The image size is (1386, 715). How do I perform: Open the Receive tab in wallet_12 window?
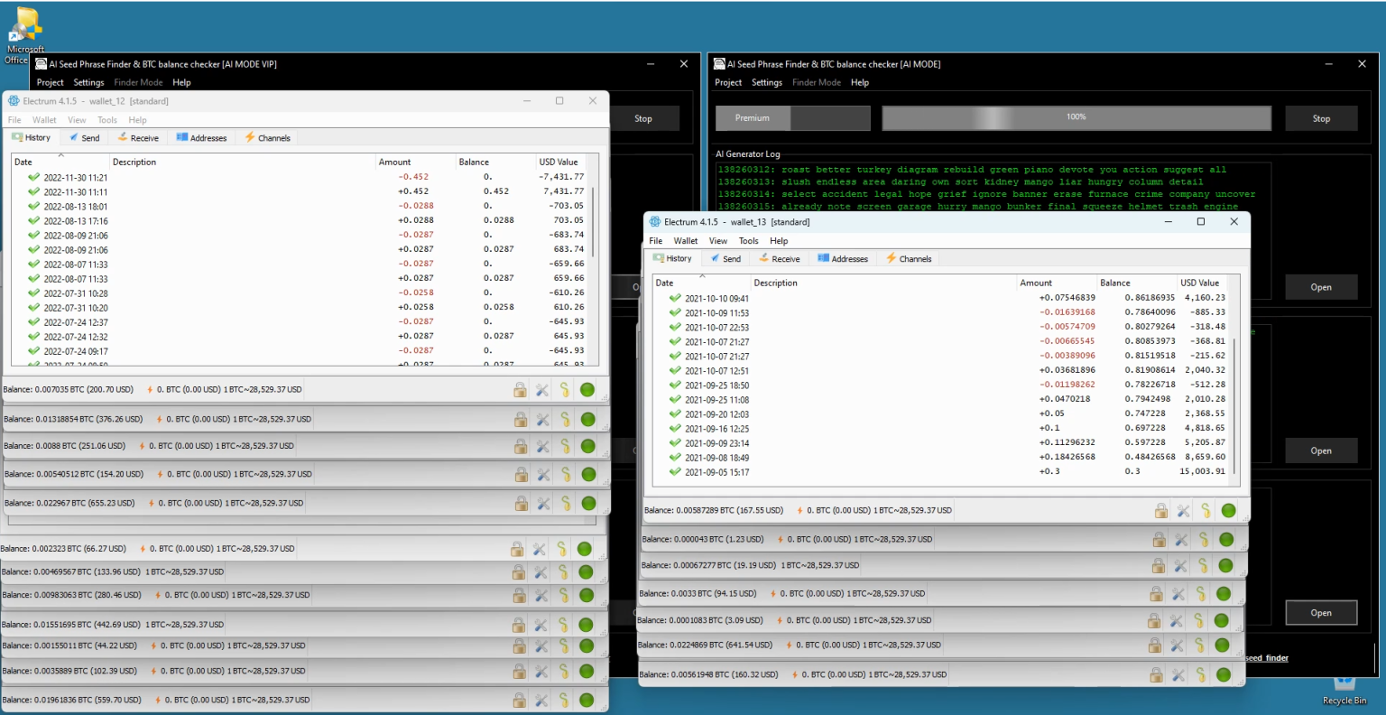[x=138, y=138]
